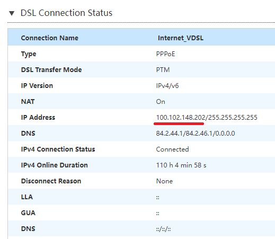This screenshot has height=239, width=275.
Task: Click the DNS value 84.2.44.1
Action: coord(169,134)
